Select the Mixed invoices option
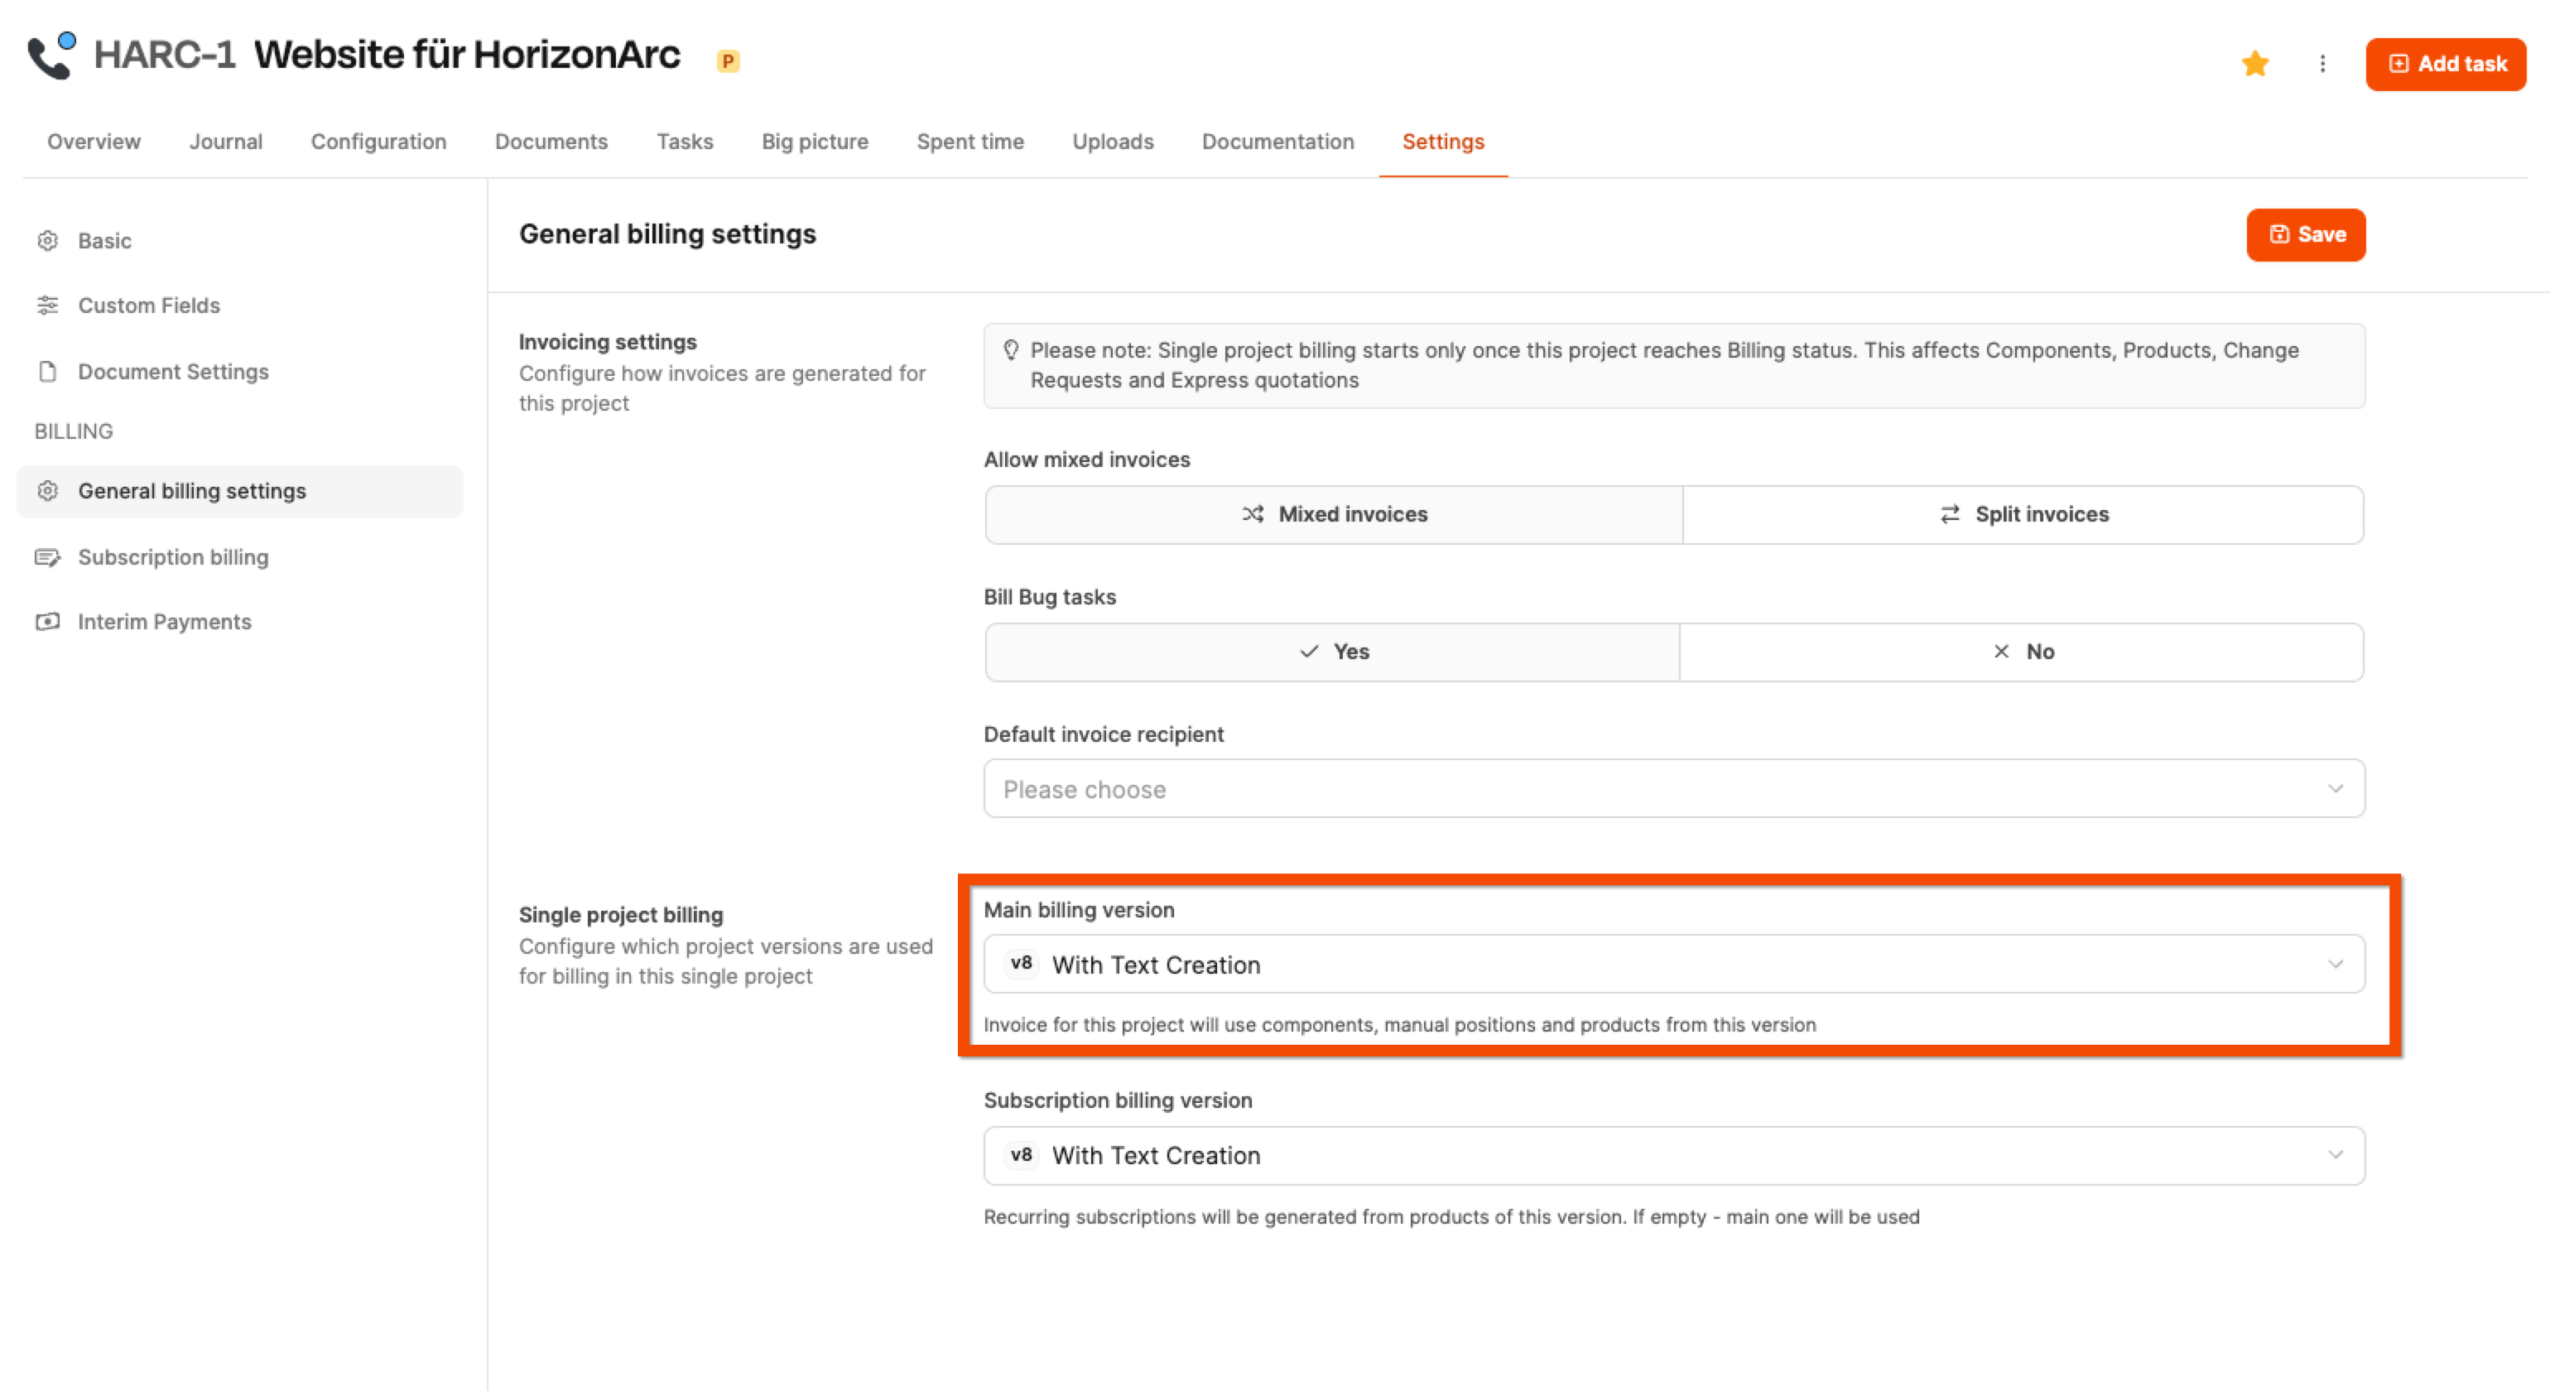 (1334, 515)
